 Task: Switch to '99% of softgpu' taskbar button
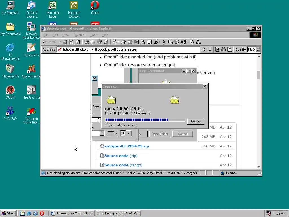118,213
